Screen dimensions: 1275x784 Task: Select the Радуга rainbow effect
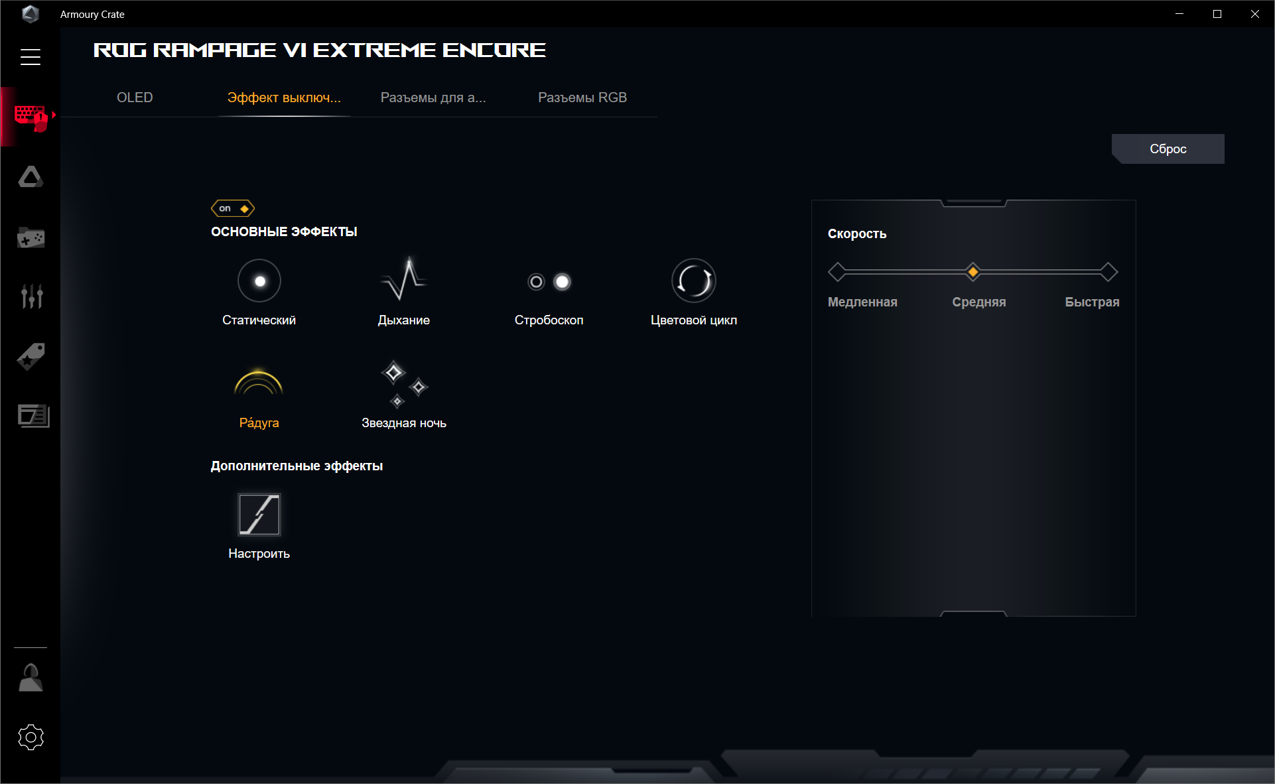(x=259, y=383)
